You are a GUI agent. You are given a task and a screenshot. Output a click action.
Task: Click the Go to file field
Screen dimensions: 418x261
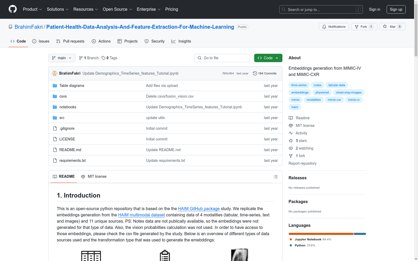(222, 58)
